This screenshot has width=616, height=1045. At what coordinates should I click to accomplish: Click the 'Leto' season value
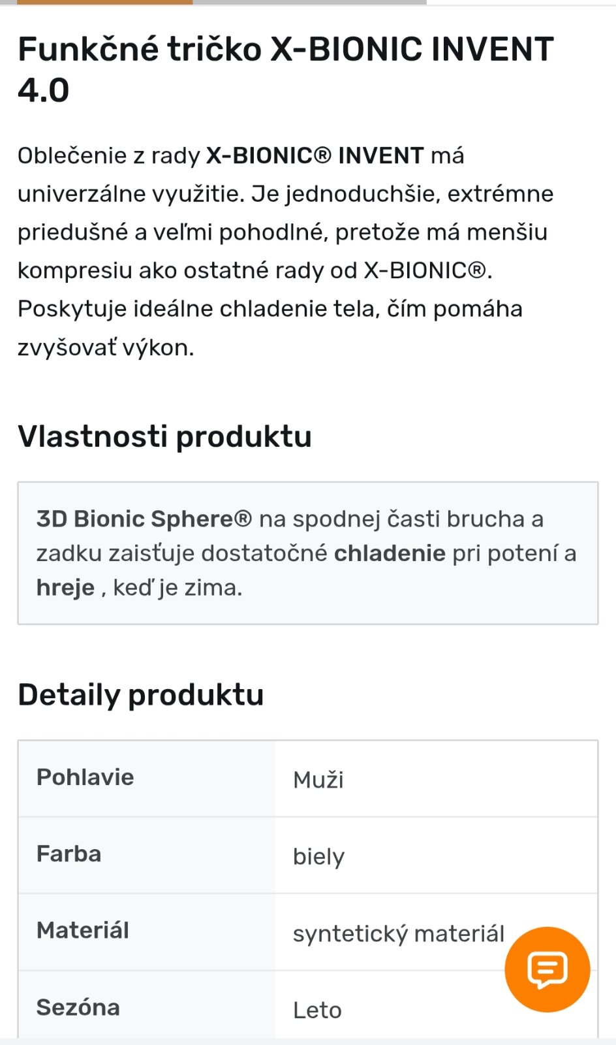point(317,1010)
